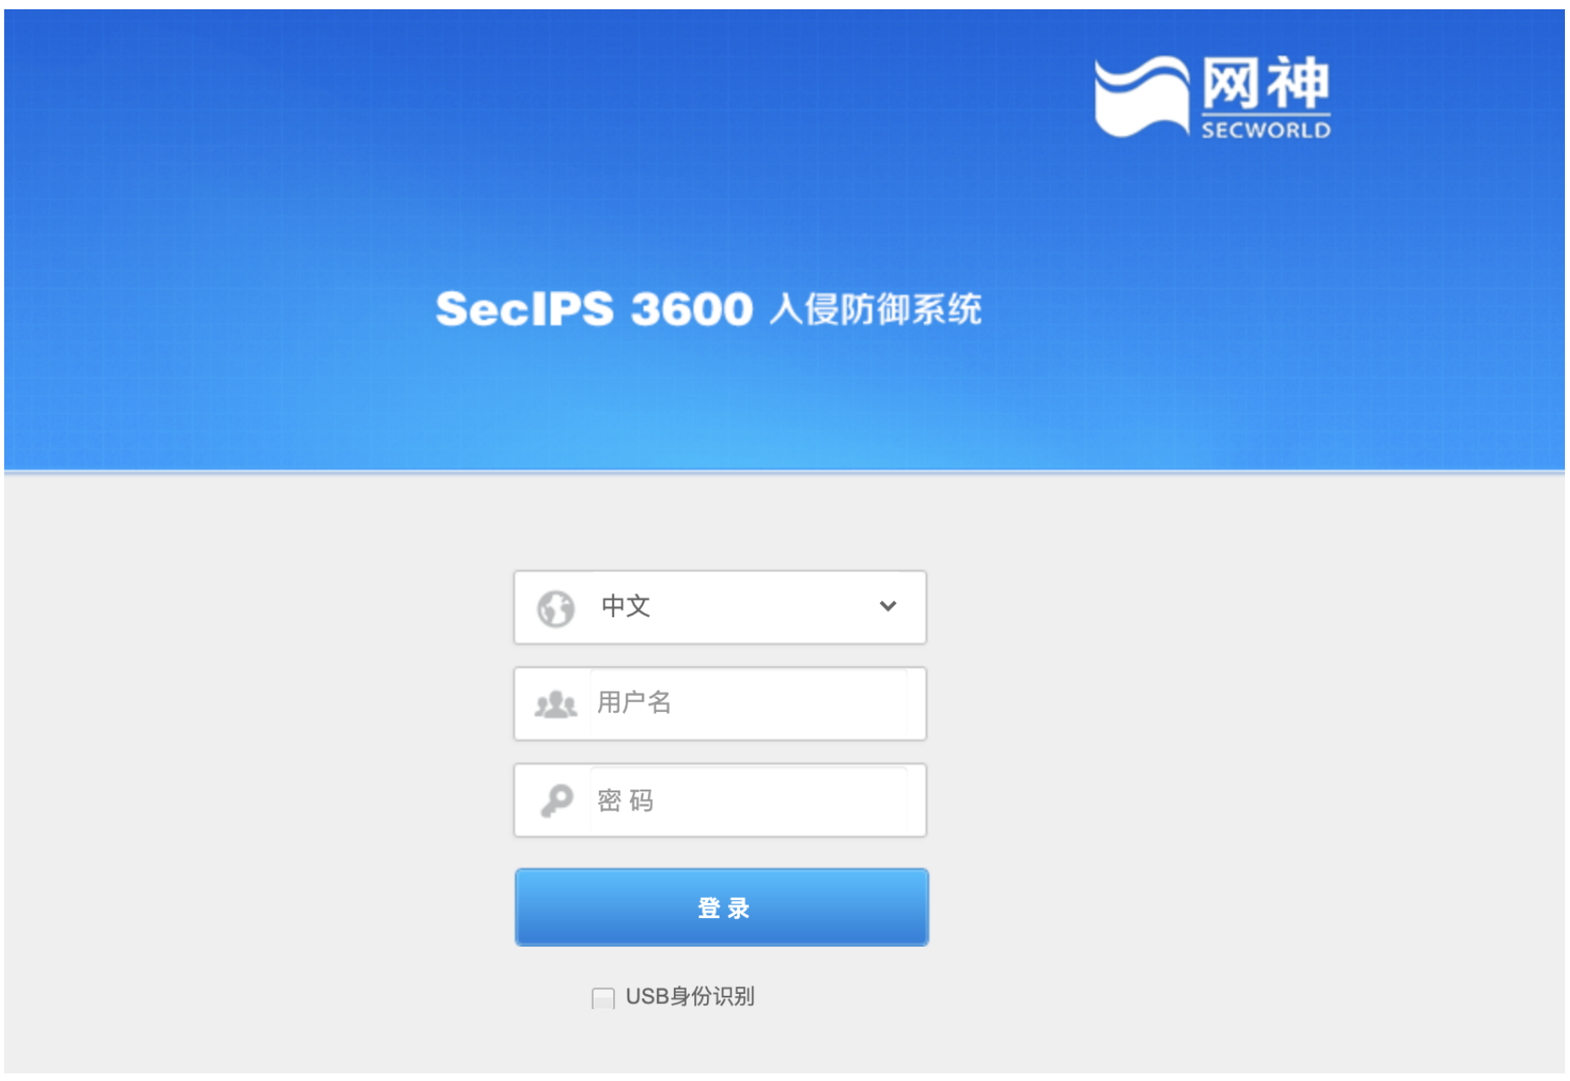Click the 登录 text on the login button
This screenshot has height=1081, width=1570.
click(724, 908)
